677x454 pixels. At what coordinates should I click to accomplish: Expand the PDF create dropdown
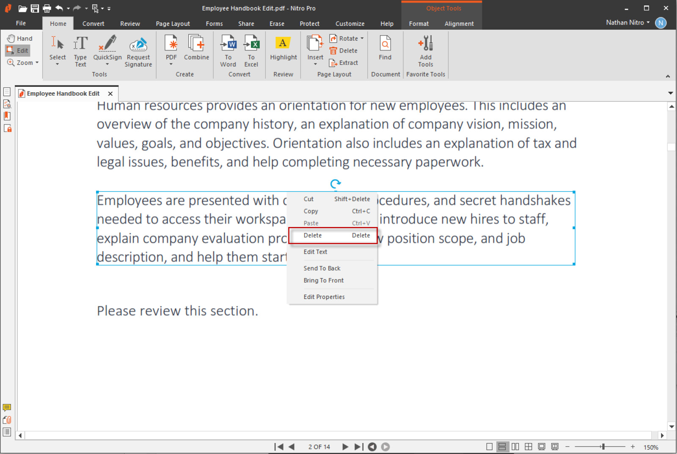pyautogui.click(x=171, y=64)
